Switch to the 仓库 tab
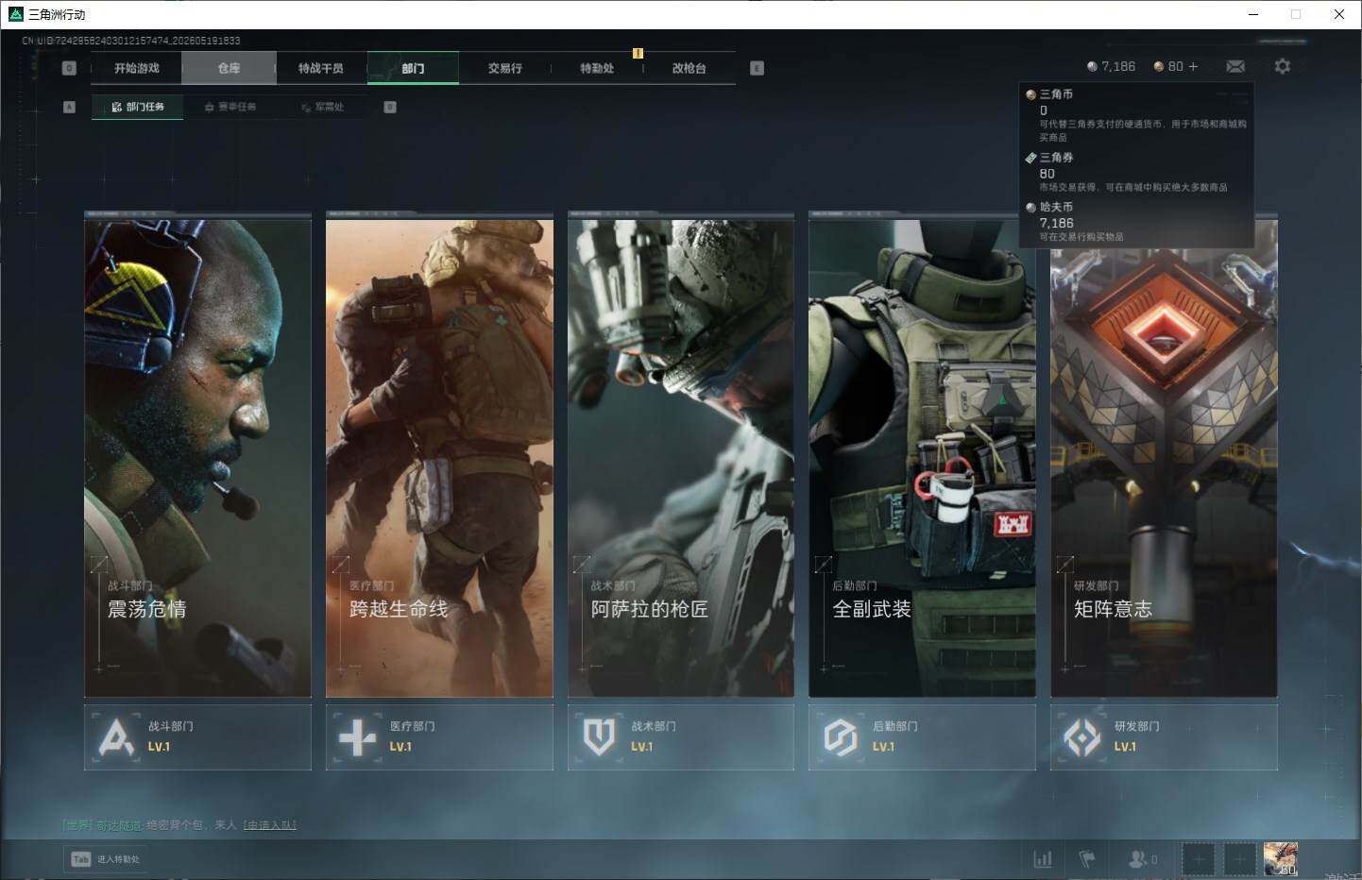The width and height of the screenshot is (1362, 880). pos(229,68)
